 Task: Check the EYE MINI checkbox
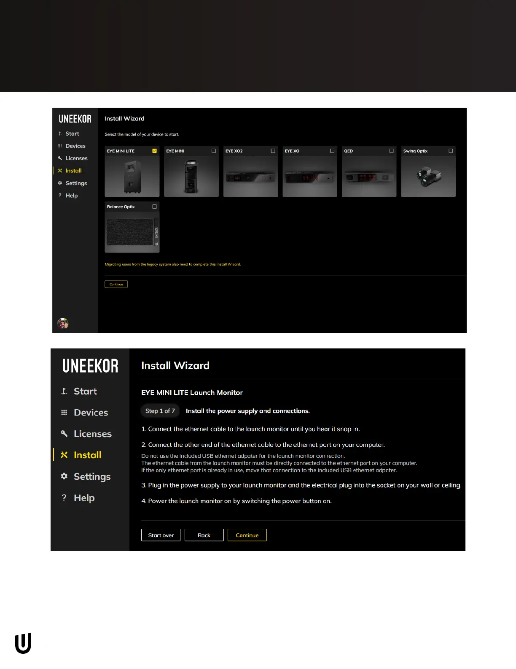tap(214, 151)
